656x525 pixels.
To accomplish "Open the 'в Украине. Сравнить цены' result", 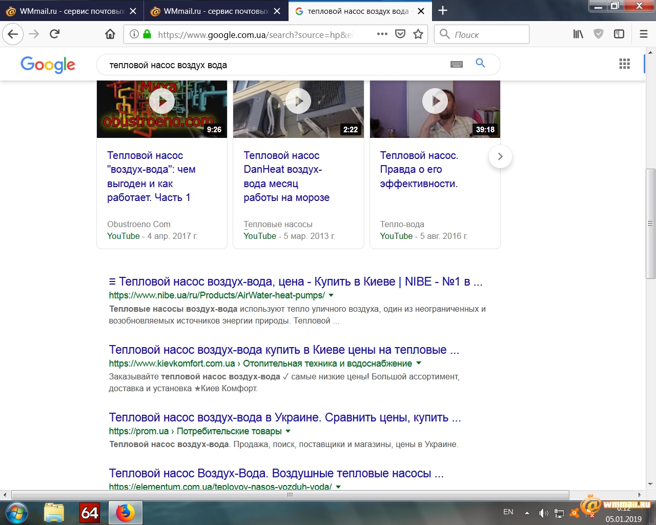I will (x=285, y=417).
